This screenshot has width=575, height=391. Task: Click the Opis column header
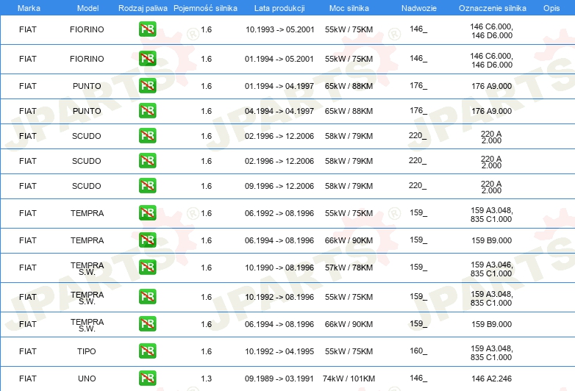point(551,8)
